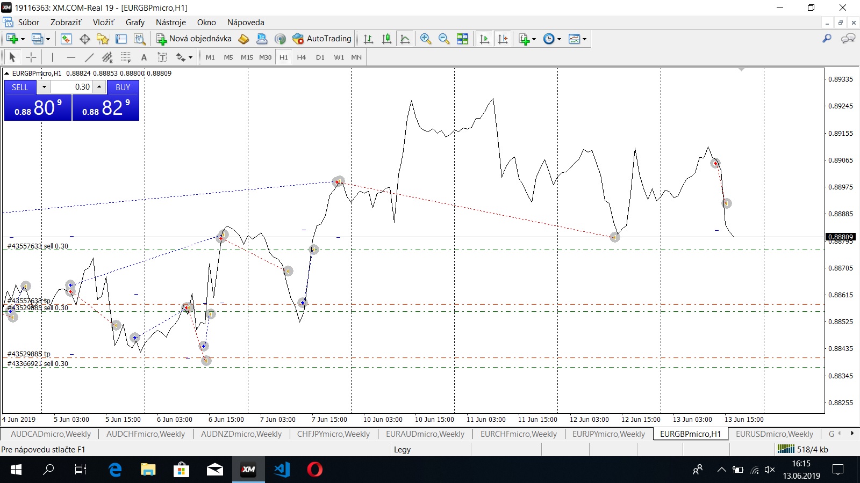Open the Profiles toolbar icon
860x483 pixels.
point(37,39)
